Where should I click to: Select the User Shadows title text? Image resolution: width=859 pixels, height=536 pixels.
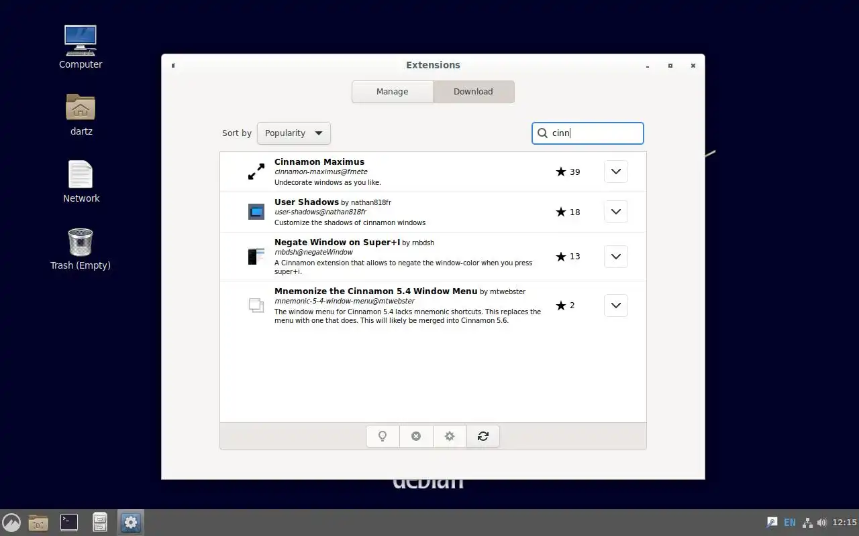pos(307,202)
